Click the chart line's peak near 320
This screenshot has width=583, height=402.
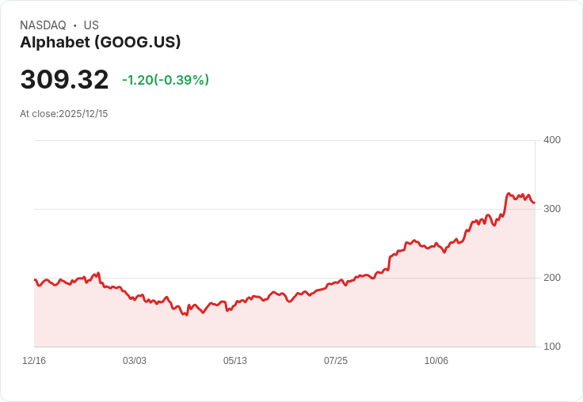tap(509, 194)
